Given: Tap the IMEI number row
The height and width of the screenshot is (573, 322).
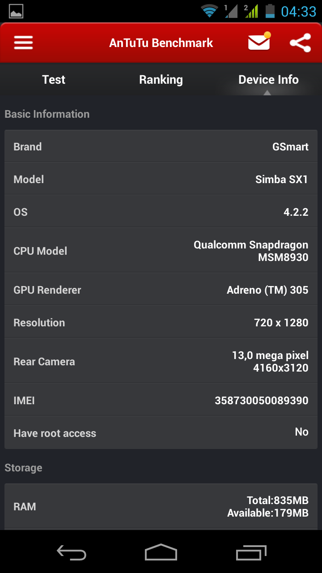Looking at the screenshot, I should tap(161, 400).
